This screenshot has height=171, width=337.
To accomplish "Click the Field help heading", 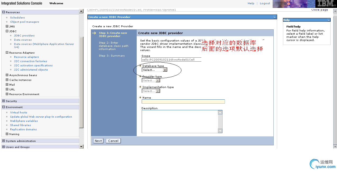I will pos(293,27).
